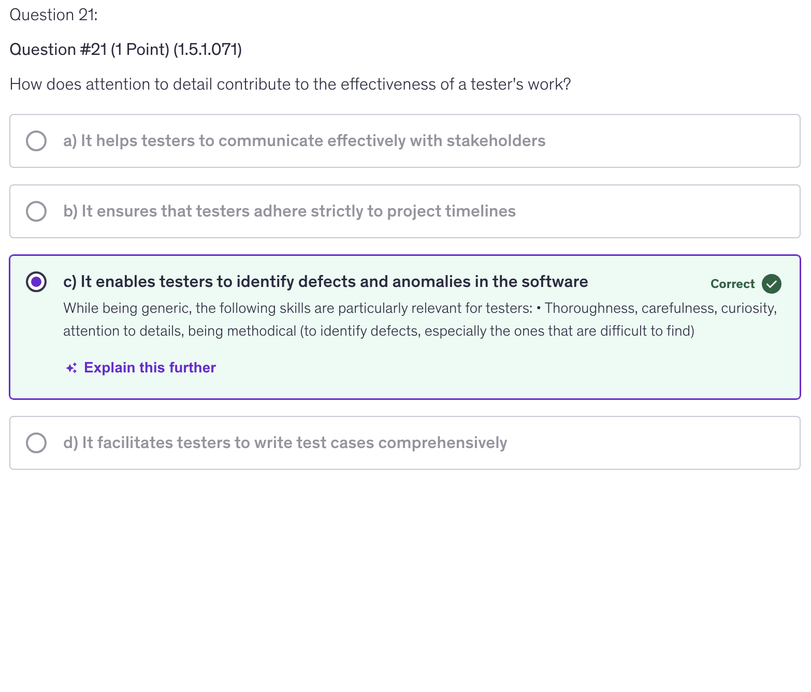Select radio button for option d

point(36,443)
